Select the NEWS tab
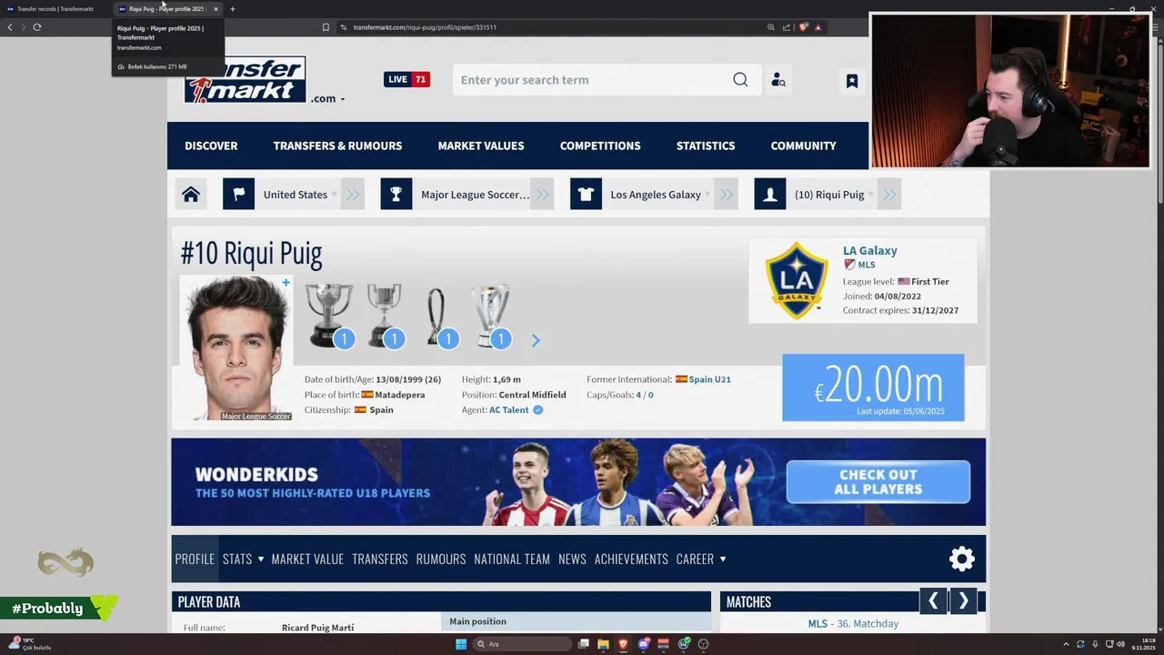This screenshot has width=1164, height=655. click(x=572, y=559)
